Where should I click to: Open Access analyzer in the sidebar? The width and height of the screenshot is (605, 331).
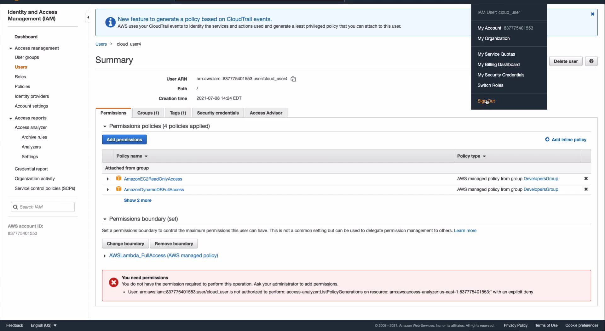coord(31,127)
